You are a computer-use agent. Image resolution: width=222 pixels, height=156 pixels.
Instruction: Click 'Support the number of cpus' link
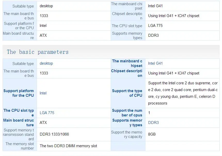coord(127,113)
